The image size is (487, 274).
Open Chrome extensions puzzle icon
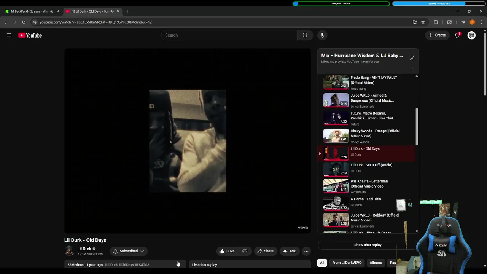pos(436,22)
